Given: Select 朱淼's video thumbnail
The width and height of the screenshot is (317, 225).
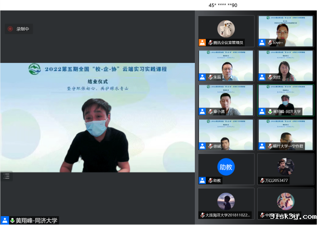Looking at the screenshot, I should [226, 65].
